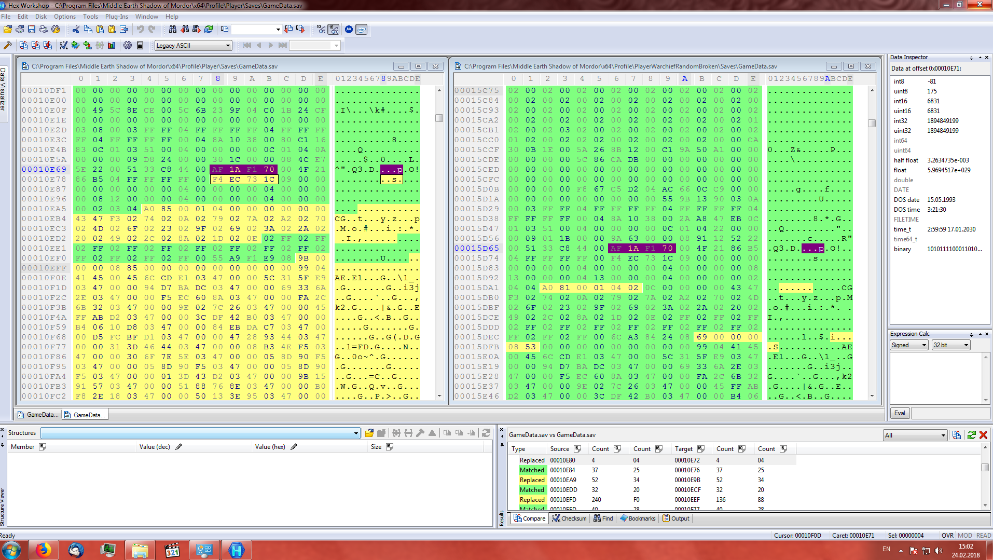This screenshot has height=560, width=993.
Task: Click the hammer tool icon
Action: tap(7, 46)
